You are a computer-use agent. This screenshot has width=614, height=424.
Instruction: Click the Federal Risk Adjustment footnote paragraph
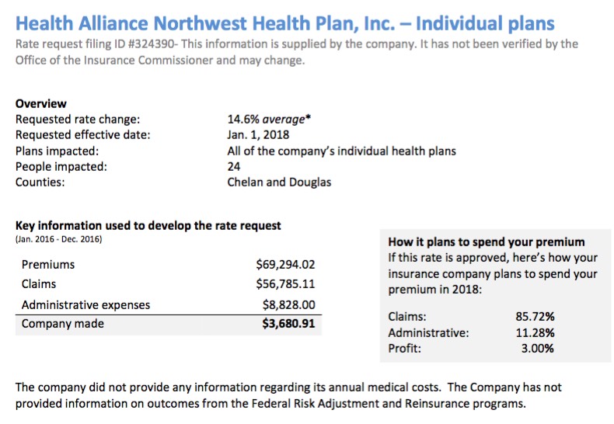pyautogui.click(x=288, y=394)
